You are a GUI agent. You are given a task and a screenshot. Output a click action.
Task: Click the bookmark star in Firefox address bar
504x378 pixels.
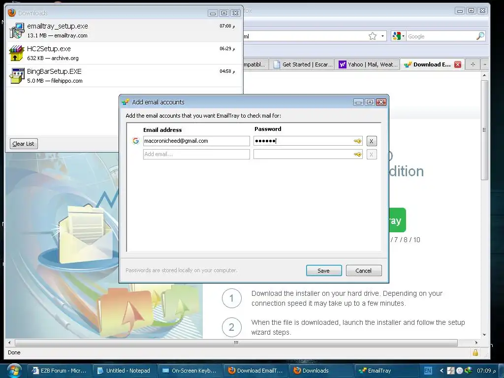[x=373, y=36]
